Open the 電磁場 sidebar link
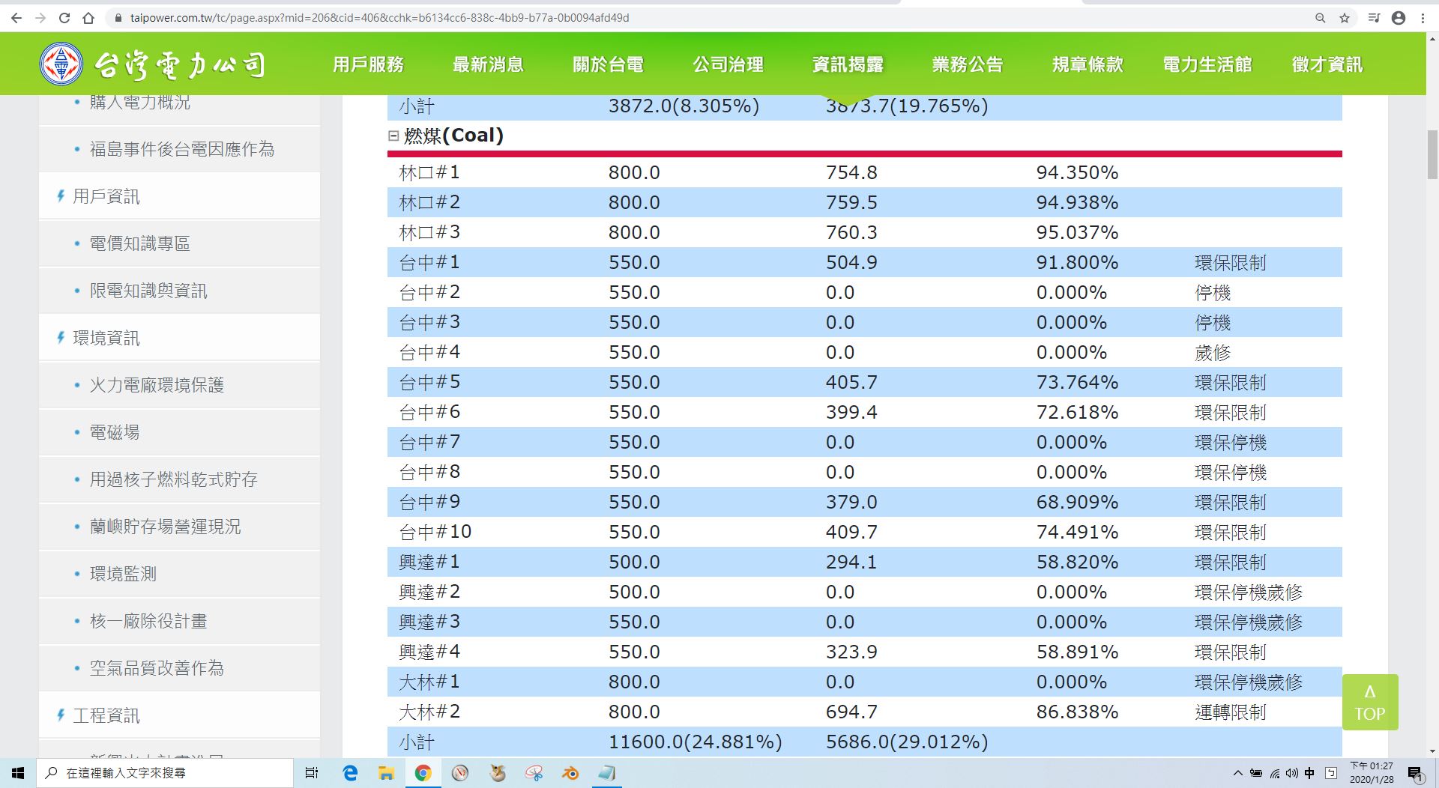 (x=115, y=432)
